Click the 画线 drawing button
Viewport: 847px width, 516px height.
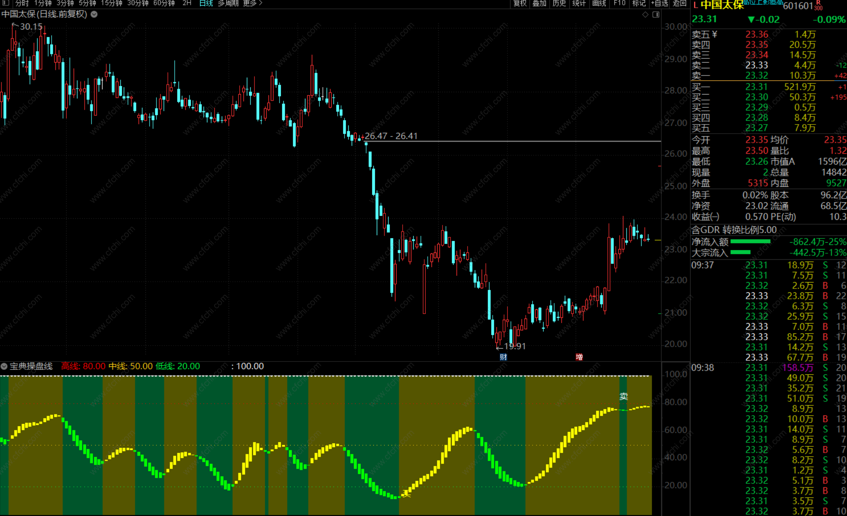coord(599,3)
